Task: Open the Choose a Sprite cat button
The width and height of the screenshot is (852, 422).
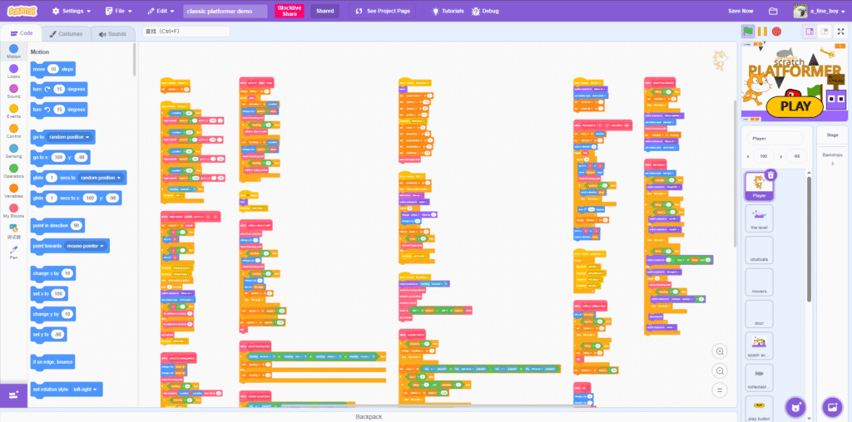Action: 796,407
